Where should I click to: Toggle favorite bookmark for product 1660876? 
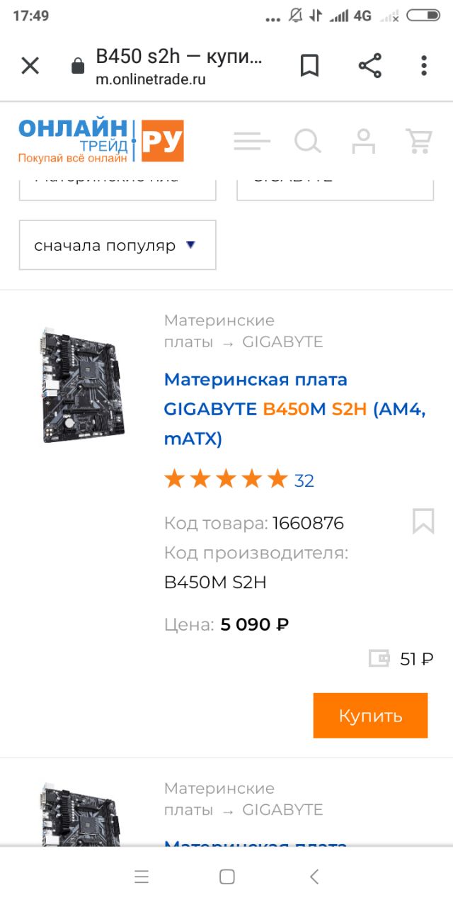point(423,522)
